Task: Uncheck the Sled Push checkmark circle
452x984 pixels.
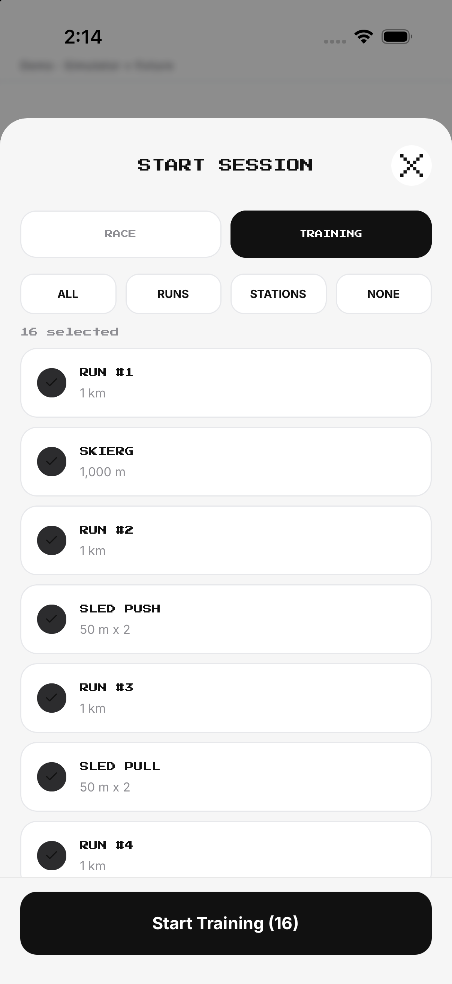Action: pyautogui.click(x=51, y=619)
